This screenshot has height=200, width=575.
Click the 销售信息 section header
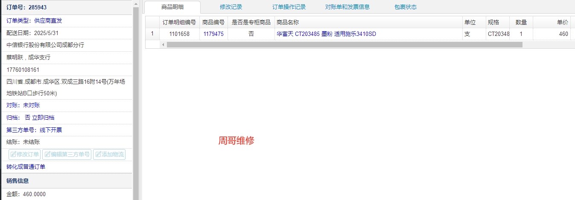pyautogui.click(x=67, y=181)
